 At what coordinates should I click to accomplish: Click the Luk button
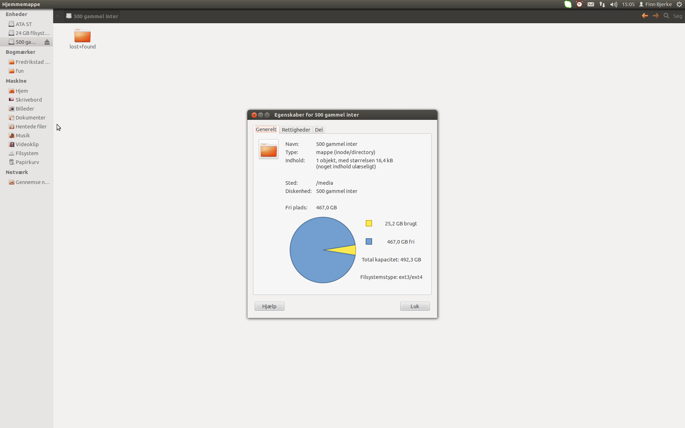pos(415,306)
